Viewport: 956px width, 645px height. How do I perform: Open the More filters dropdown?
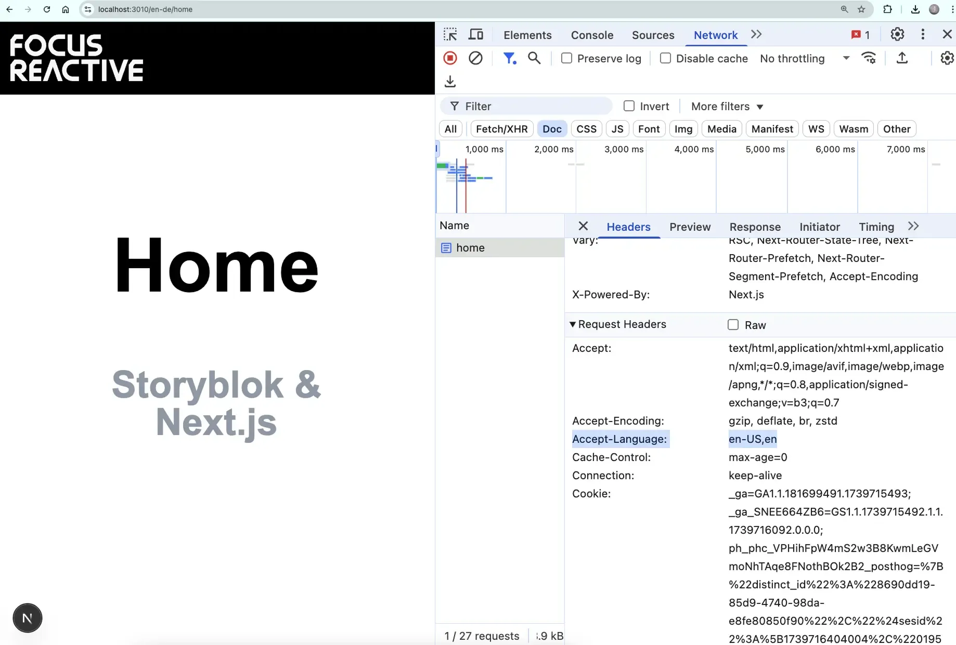click(727, 106)
